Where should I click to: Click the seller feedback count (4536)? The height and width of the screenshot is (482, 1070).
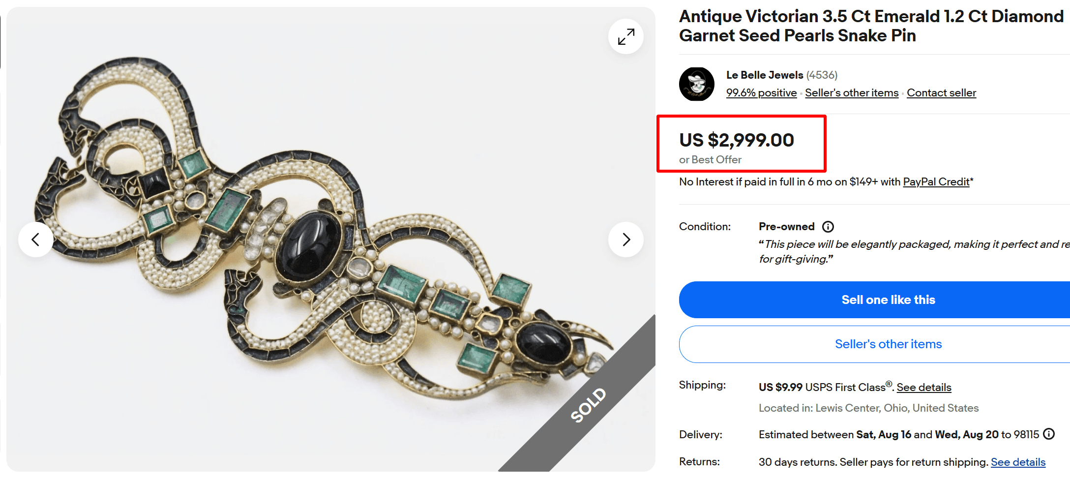821,75
